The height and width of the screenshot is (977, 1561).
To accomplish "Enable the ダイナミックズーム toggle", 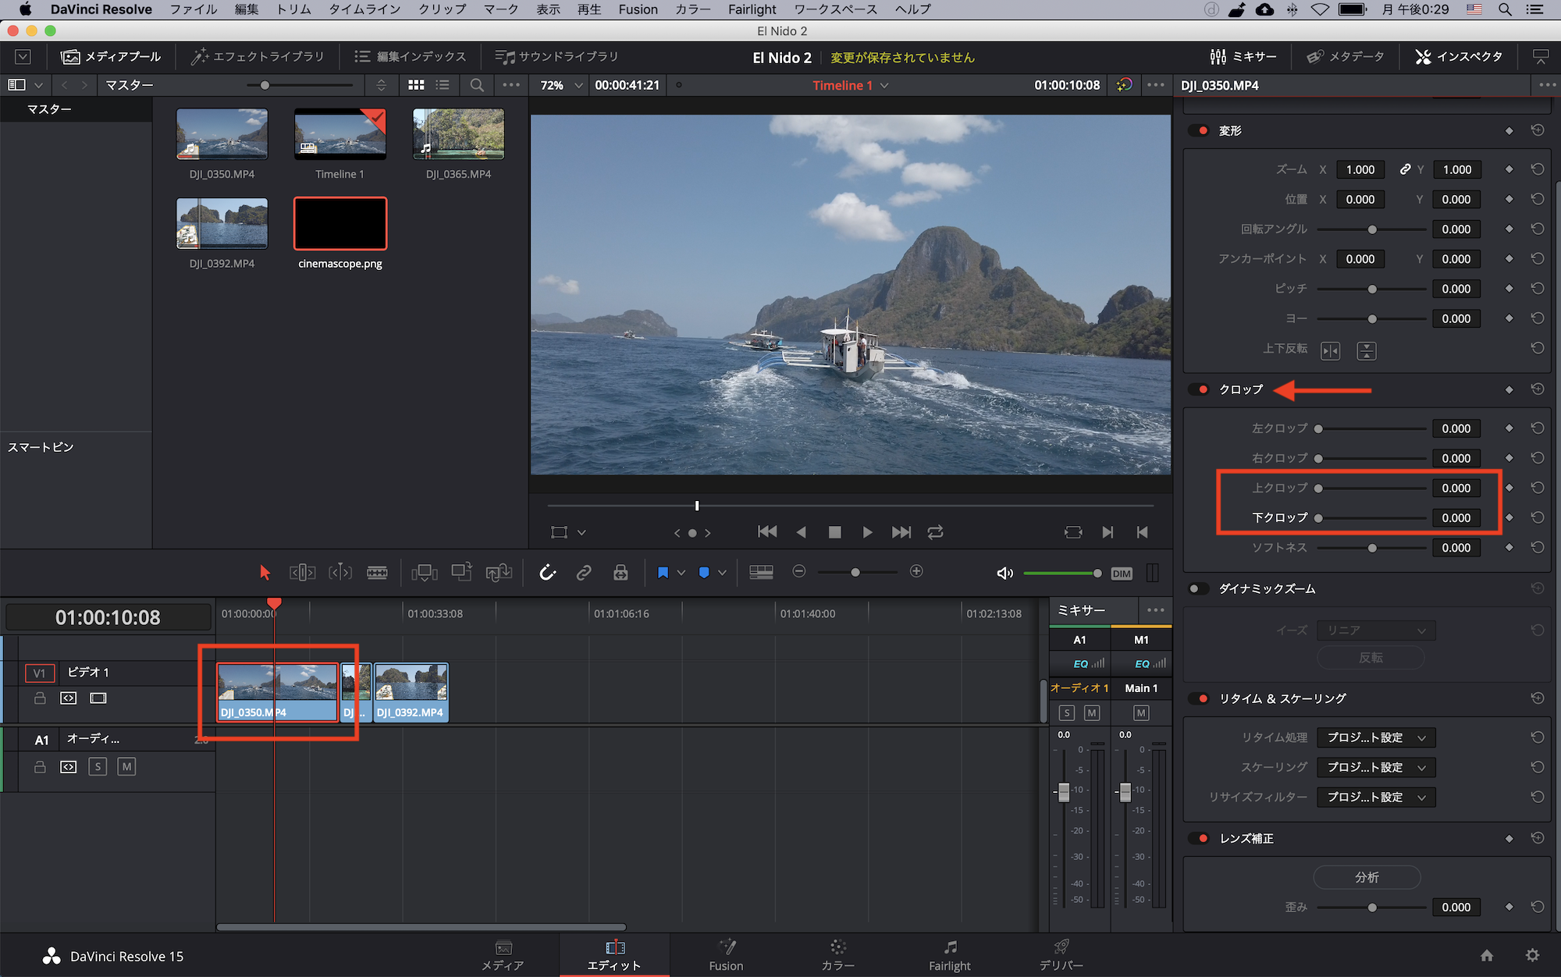I will [1198, 588].
